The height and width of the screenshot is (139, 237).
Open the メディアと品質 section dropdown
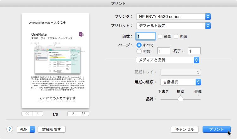click(167, 60)
